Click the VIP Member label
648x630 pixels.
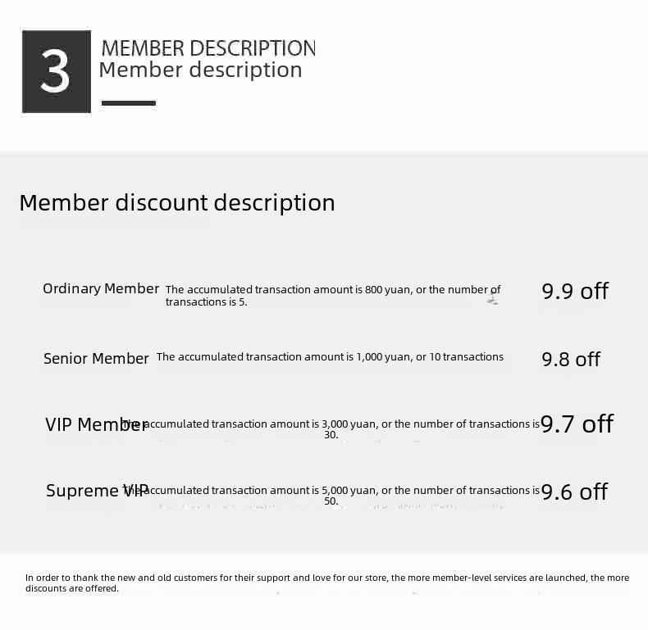click(96, 424)
